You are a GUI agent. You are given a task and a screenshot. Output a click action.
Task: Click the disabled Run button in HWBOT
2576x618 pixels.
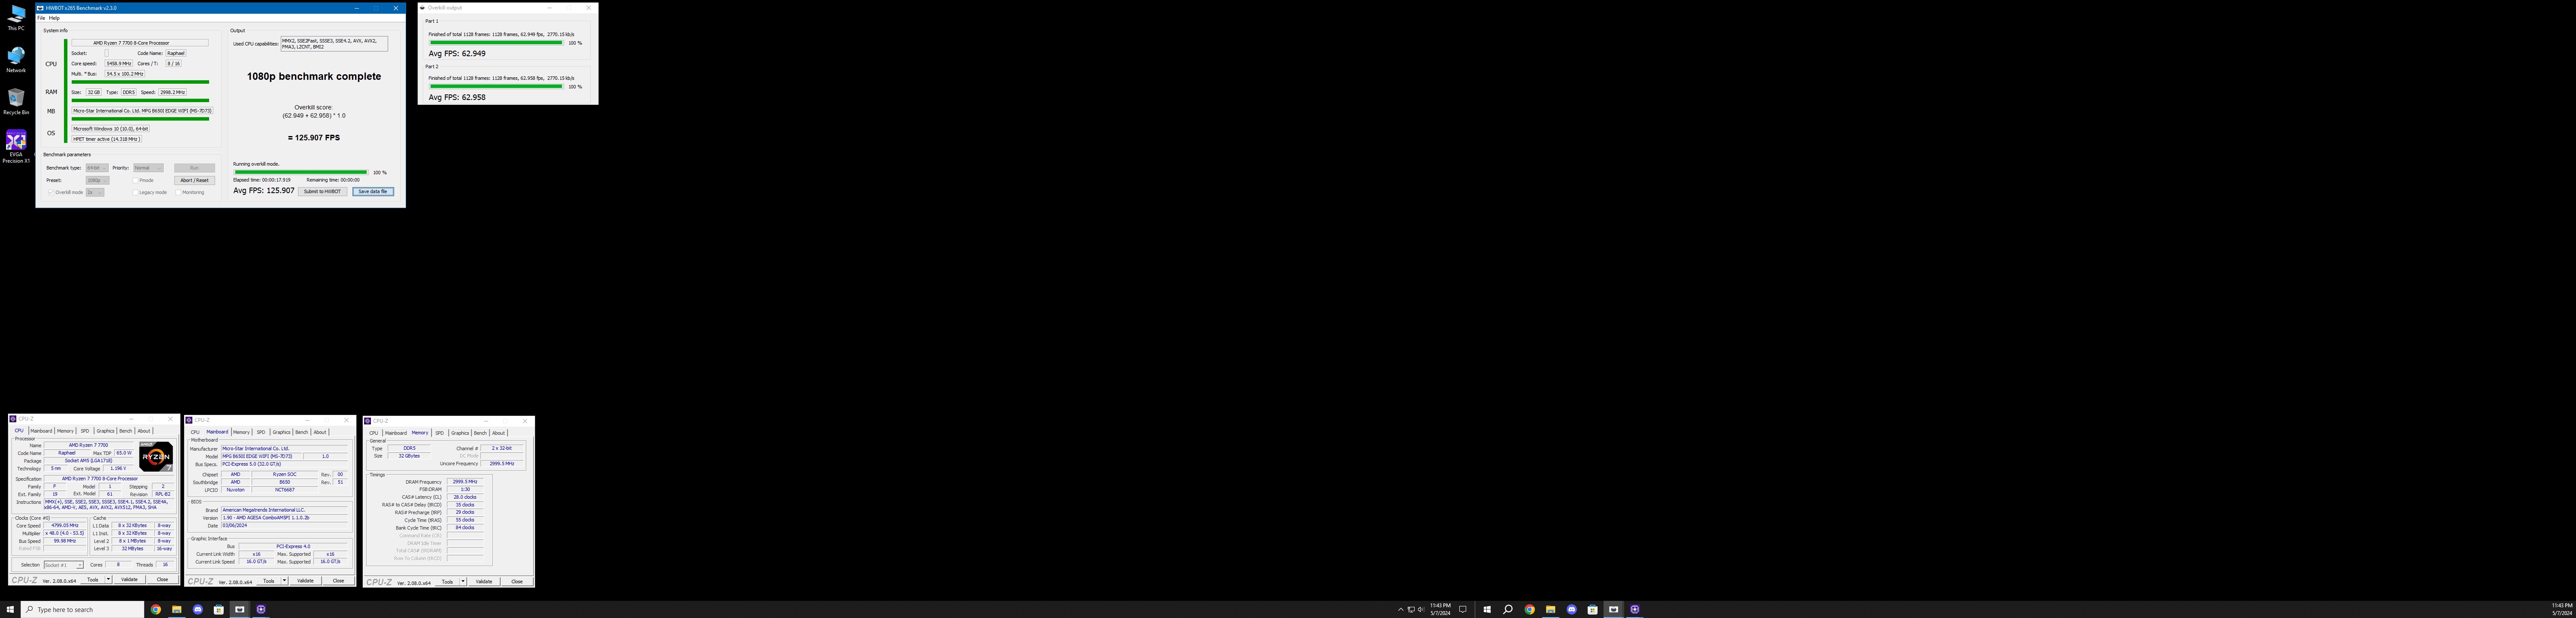click(x=194, y=168)
